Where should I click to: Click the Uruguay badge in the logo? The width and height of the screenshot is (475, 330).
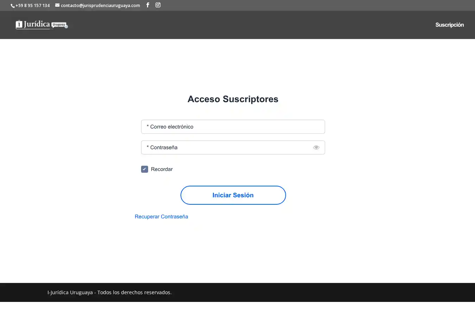[59, 25]
